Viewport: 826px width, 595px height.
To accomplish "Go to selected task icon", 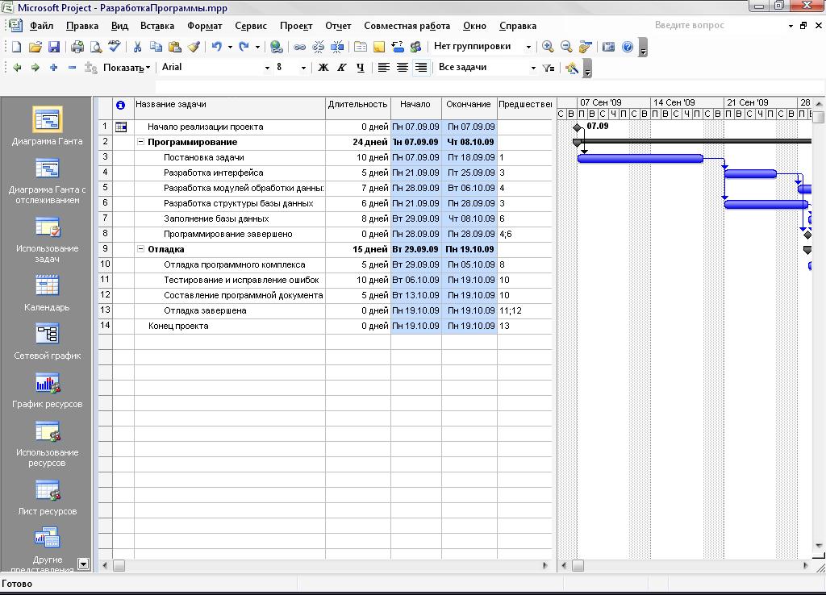I will tap(585, 47).
